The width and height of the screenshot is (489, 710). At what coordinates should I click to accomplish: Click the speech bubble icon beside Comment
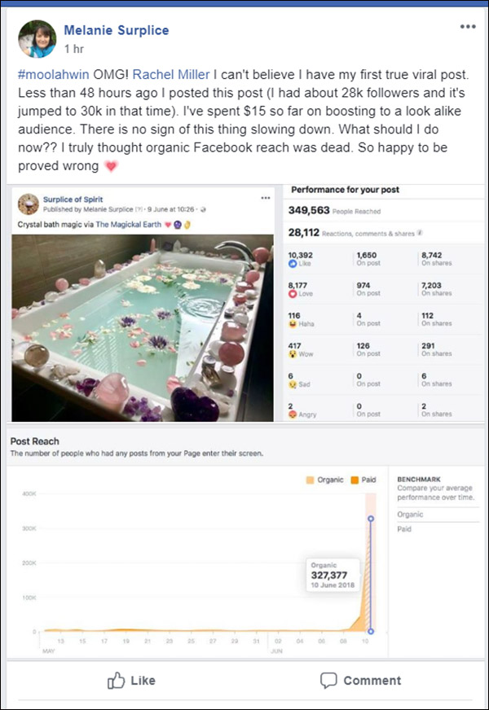[328, 681]
